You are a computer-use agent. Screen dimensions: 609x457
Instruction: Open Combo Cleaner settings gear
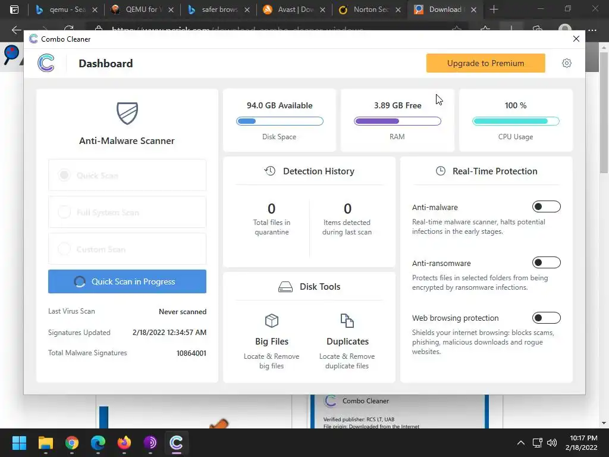[x=566, y=63]
